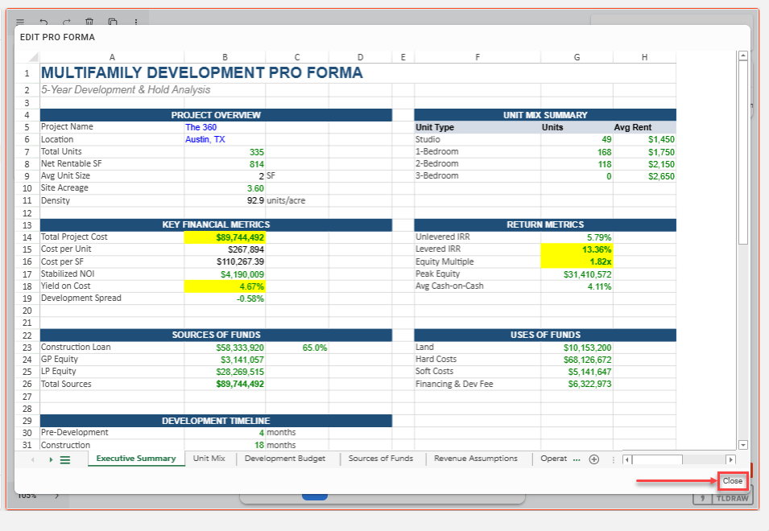The image size is (769, 531).
Task: Open the Sources of Funds tab
Action: click(x=381, y=459)
